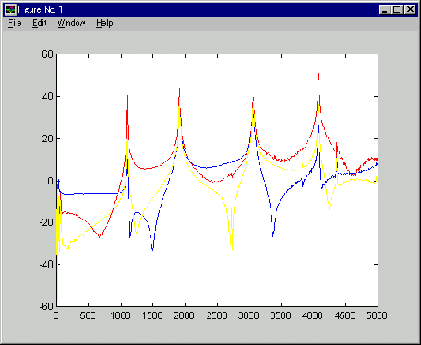Open the Help menu
Image resolution: width=421 pixels, height=345 pixels.
tap(104, 23)
